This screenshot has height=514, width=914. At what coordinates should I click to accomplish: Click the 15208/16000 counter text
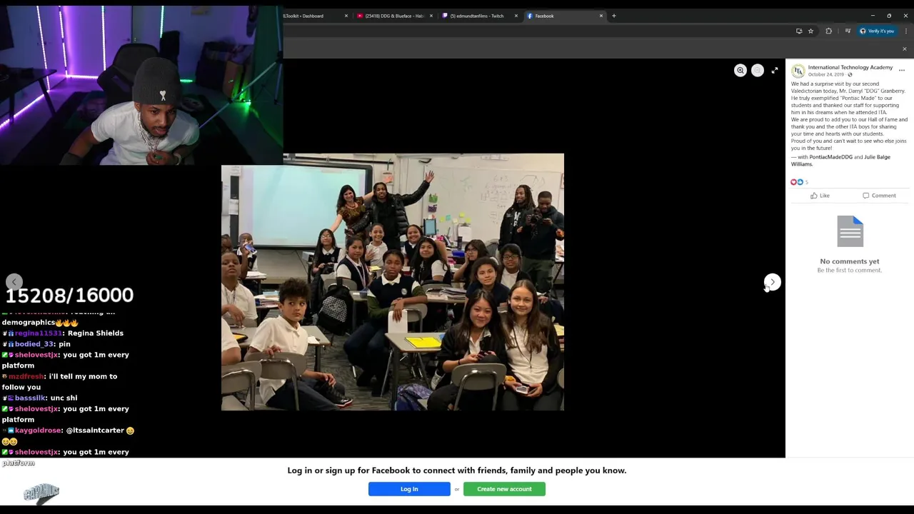pyautogui.click(x=69, y=295)
